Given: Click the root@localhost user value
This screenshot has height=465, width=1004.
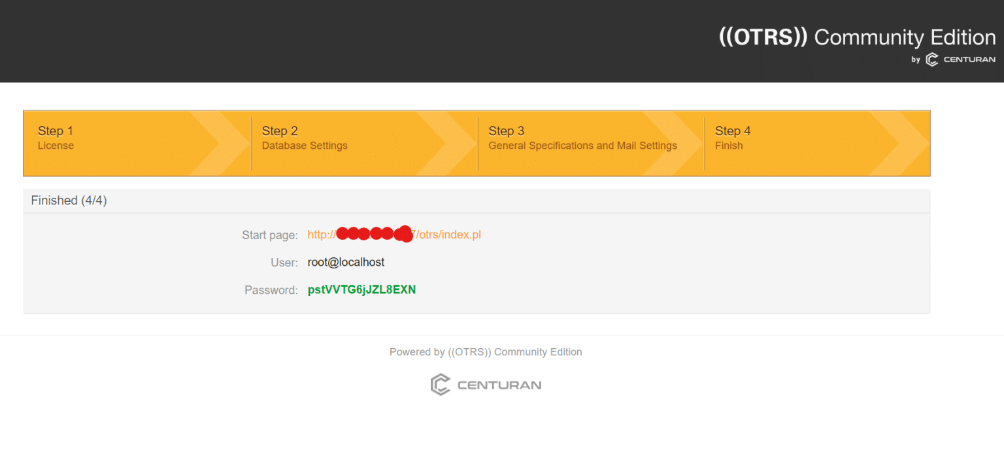Looking at the screenshot, I should (x=346, y=262).
